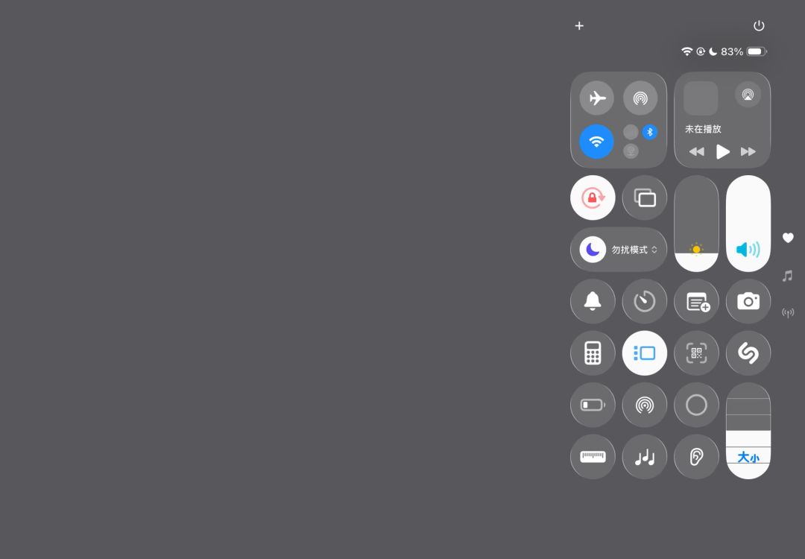Open Screen Mirroring control
The image size is (805, 559).
click(x=644, y=198)
